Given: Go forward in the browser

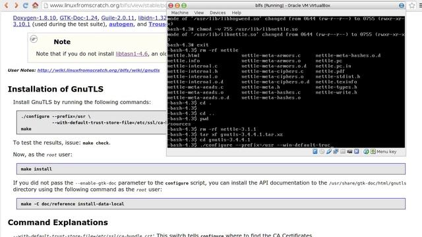Looking at the screenshot, I should (16, 5).
